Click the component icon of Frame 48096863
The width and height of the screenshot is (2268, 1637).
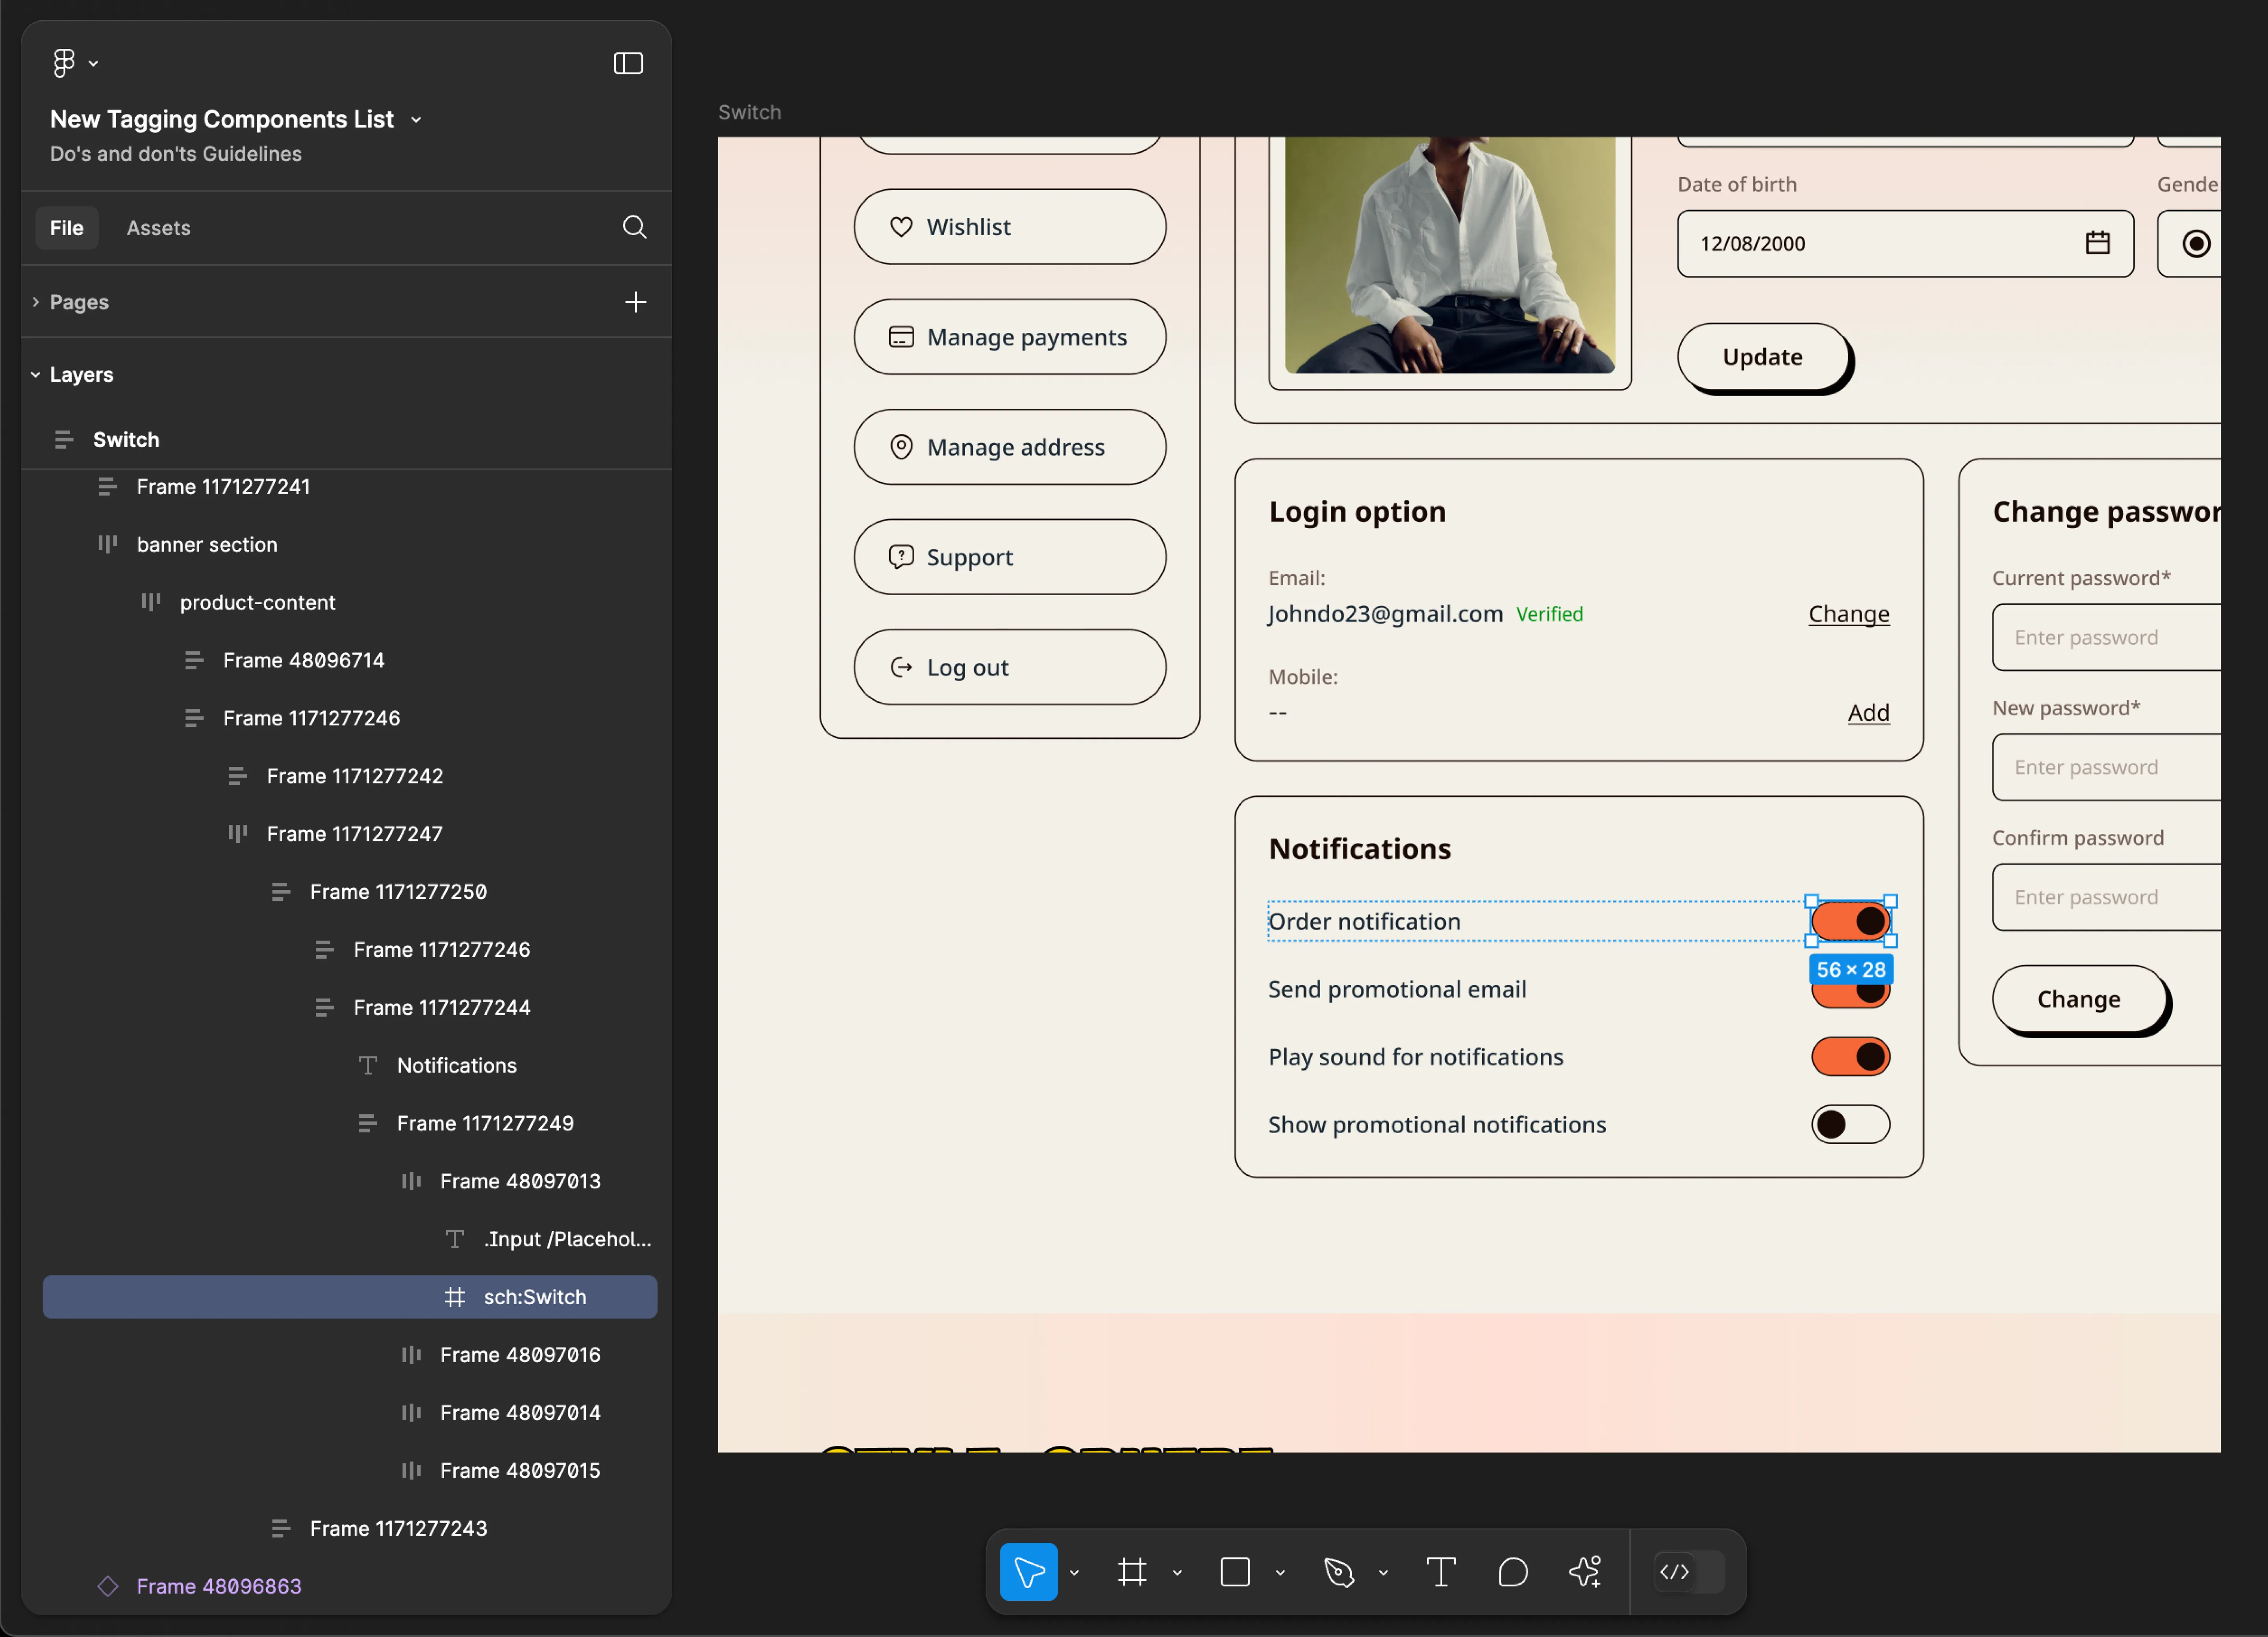(108, 1585)
